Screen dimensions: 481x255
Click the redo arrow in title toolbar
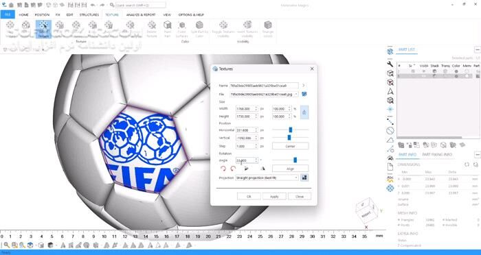(x=102, y=5)
